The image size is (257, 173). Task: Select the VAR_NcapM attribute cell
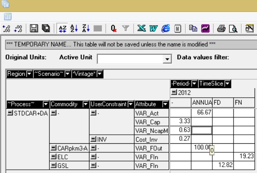pyautogui.click(x=151, y=131)
